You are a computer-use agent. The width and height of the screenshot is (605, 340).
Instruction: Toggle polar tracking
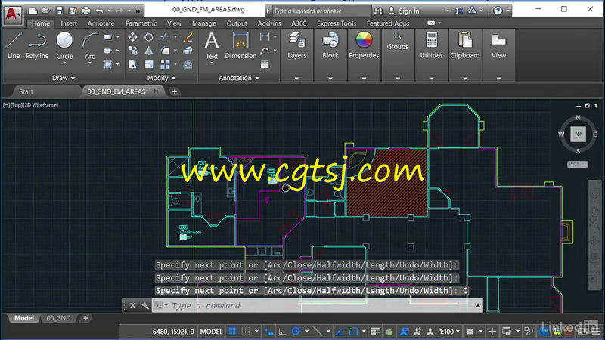tap(296, 332)
